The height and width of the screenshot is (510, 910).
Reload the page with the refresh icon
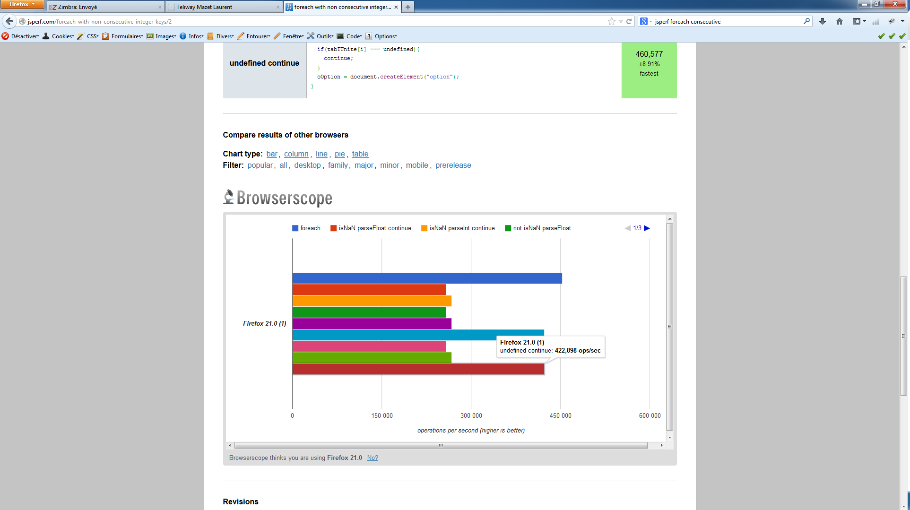tap(629, 21)
